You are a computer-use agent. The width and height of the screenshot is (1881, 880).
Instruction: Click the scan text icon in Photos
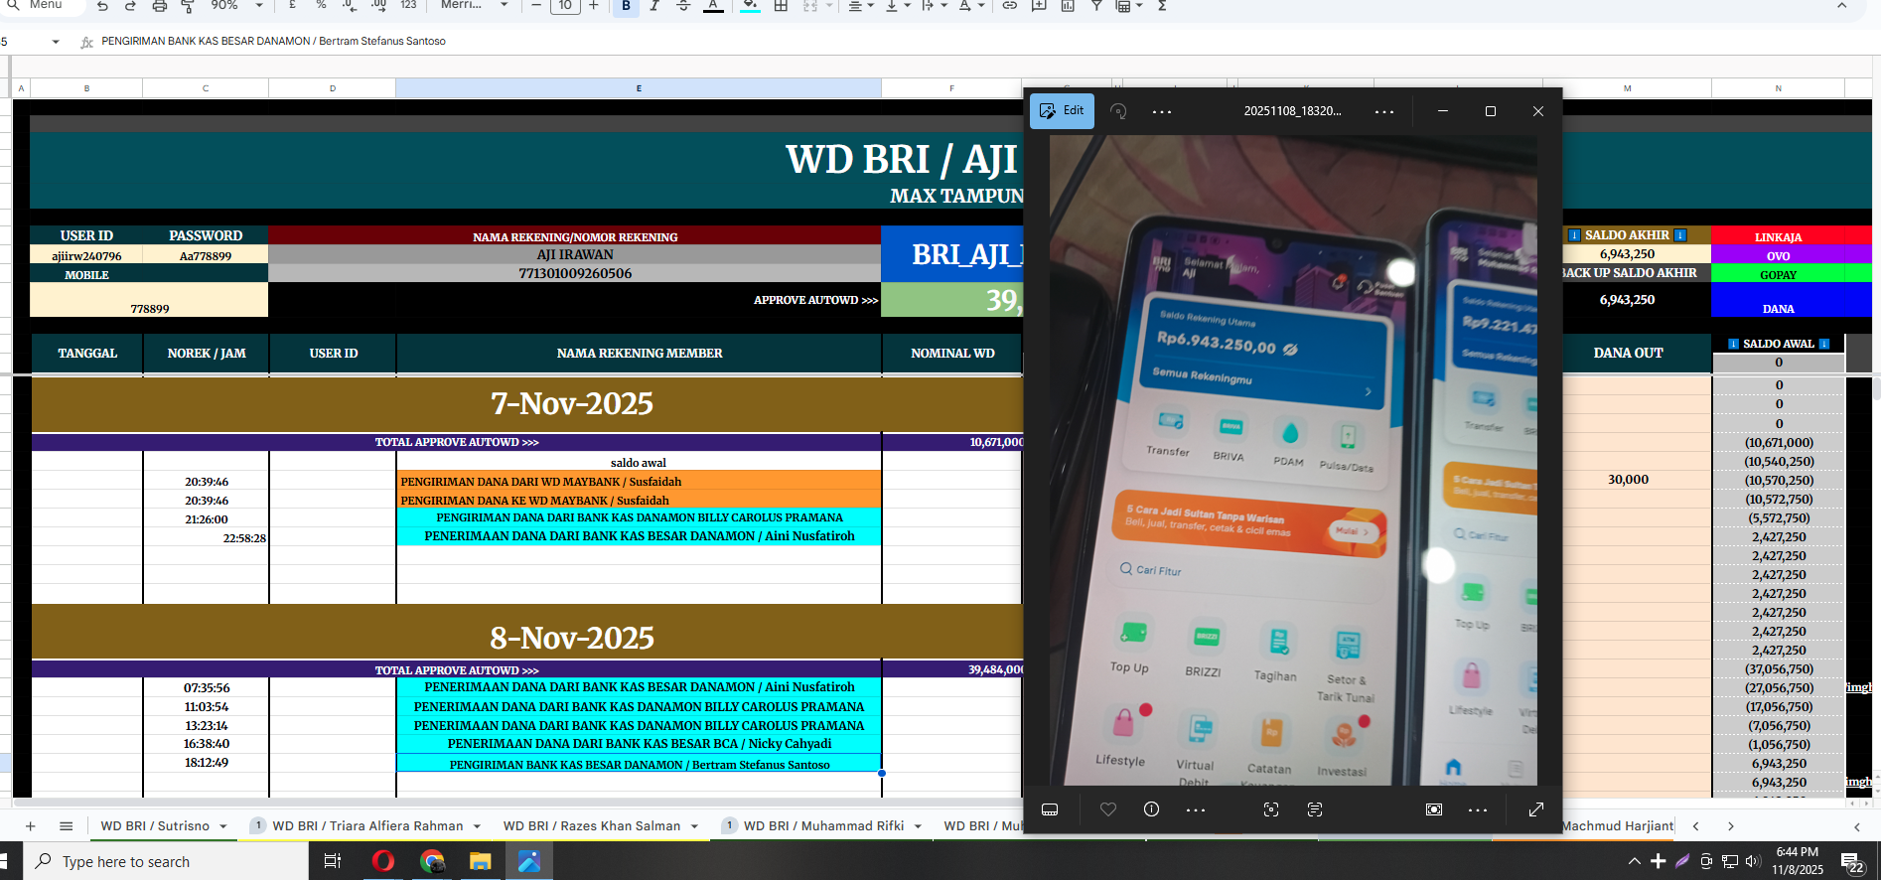click(x=1315, y=809)
